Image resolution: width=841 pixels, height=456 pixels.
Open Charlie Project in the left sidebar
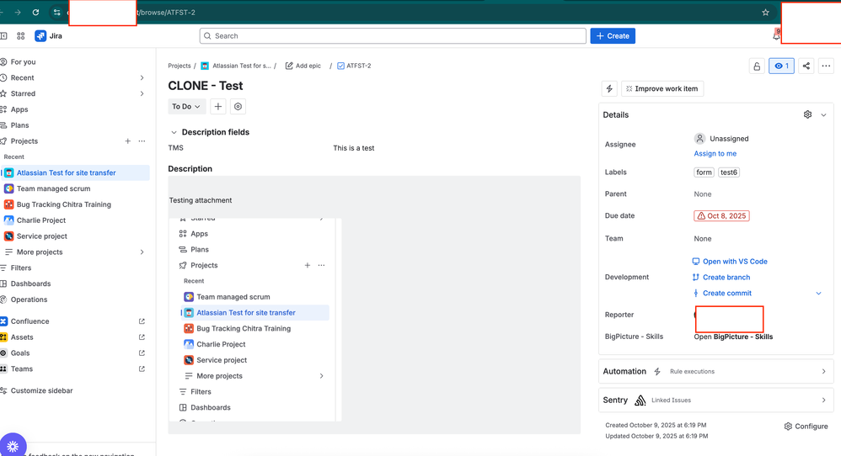pos(41,220)
